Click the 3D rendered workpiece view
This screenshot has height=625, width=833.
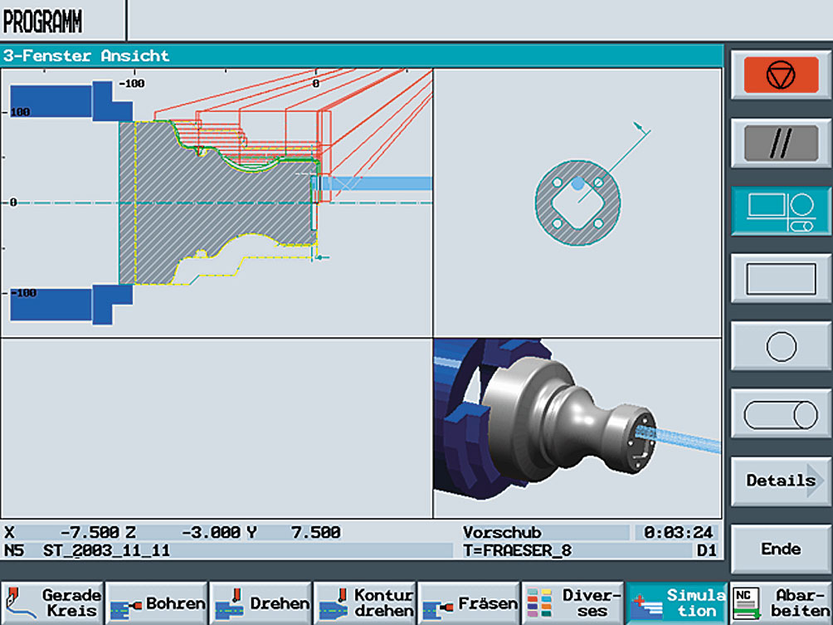coord(577,427)
